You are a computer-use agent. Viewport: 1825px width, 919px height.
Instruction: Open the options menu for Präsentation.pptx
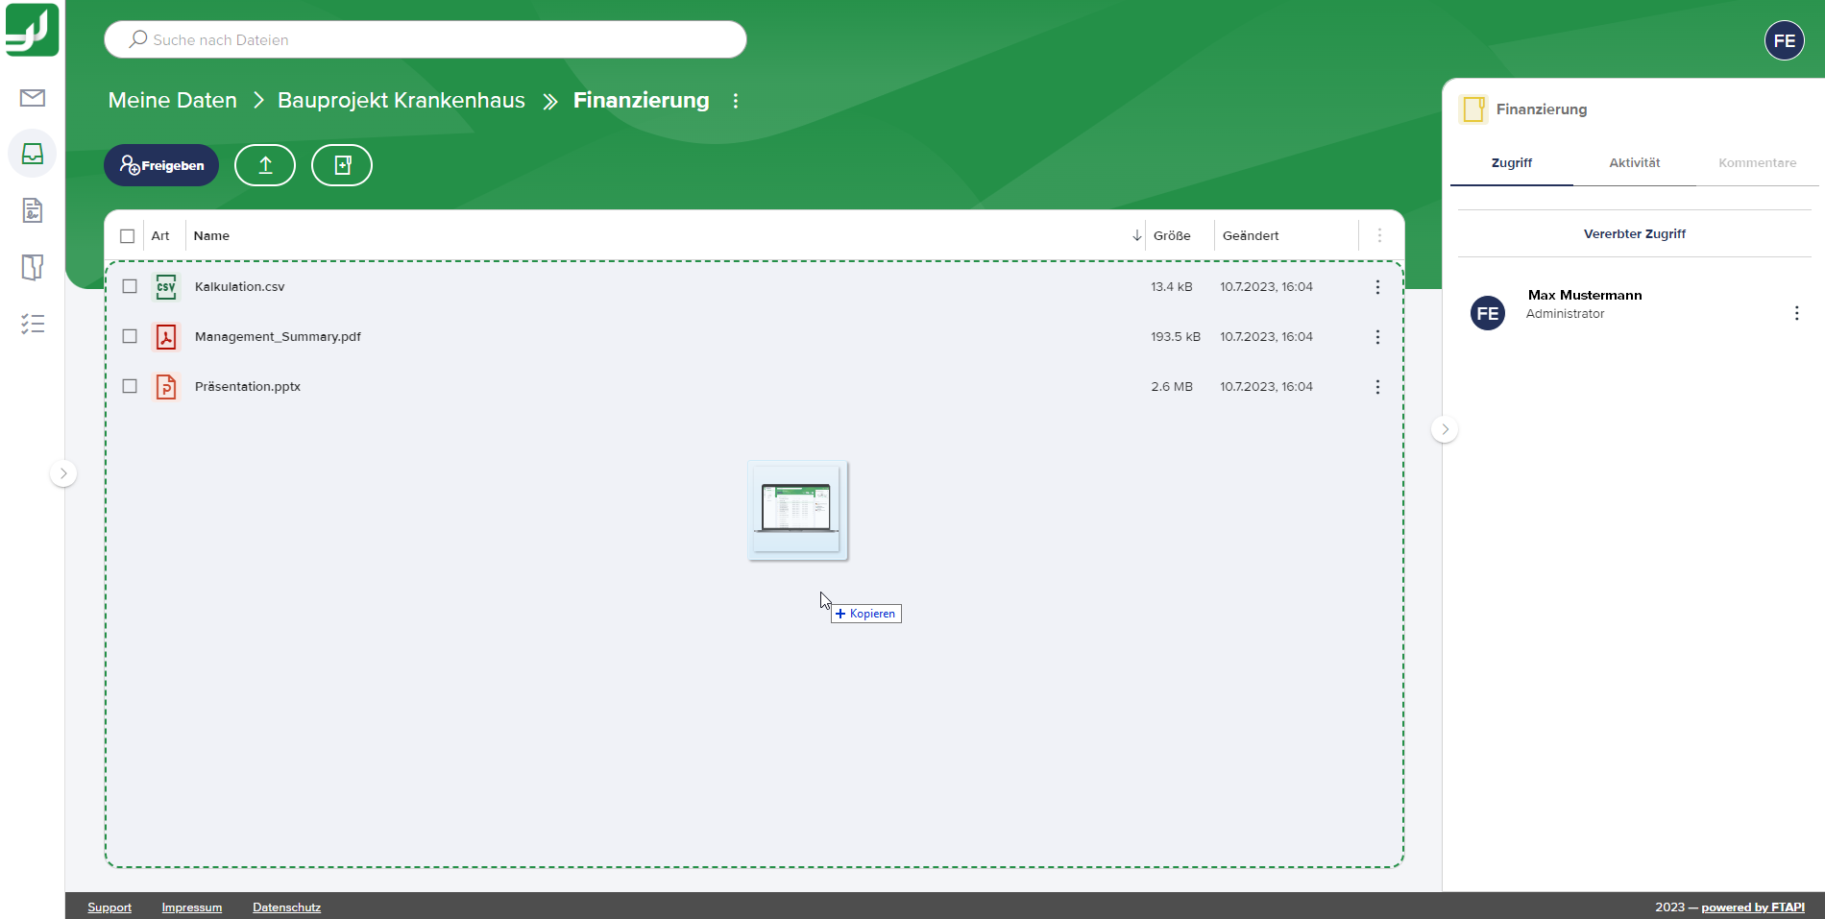(1377, 387)
